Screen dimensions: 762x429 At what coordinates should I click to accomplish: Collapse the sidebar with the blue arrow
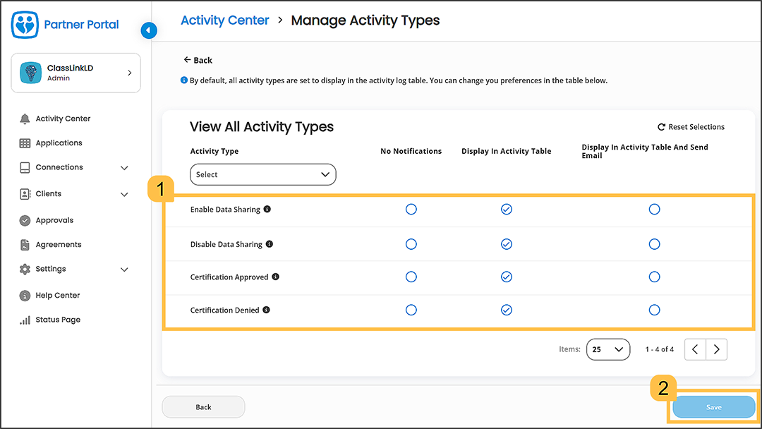[x=148, y=30]
